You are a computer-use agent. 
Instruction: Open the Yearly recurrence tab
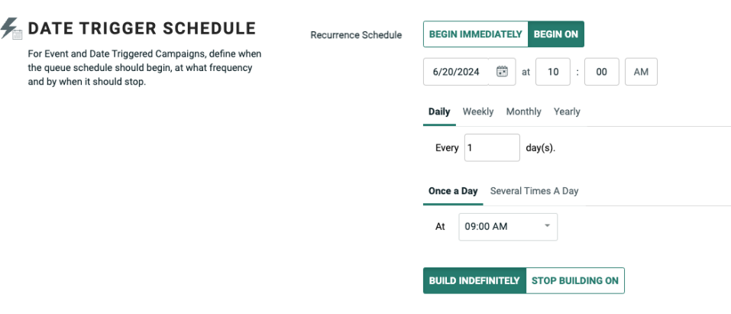coord(567,112)
